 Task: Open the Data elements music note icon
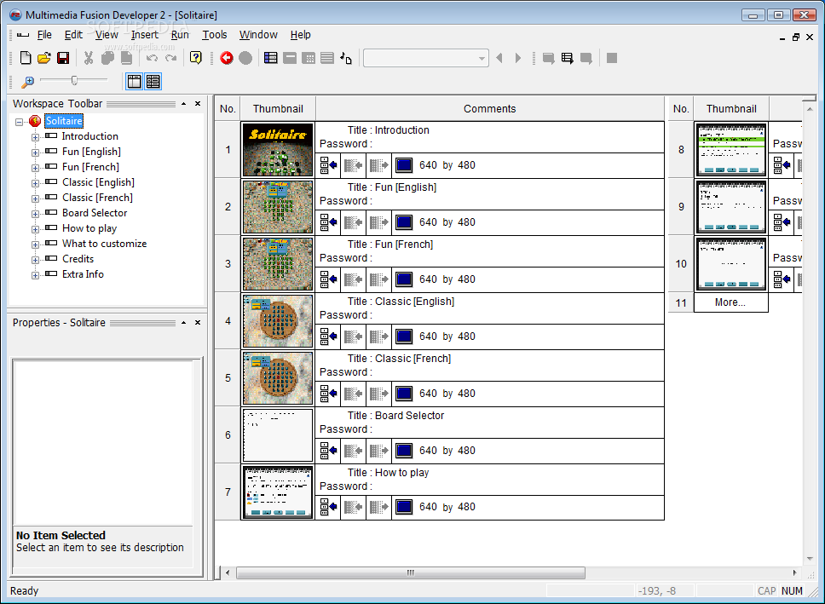coord(346,58)
